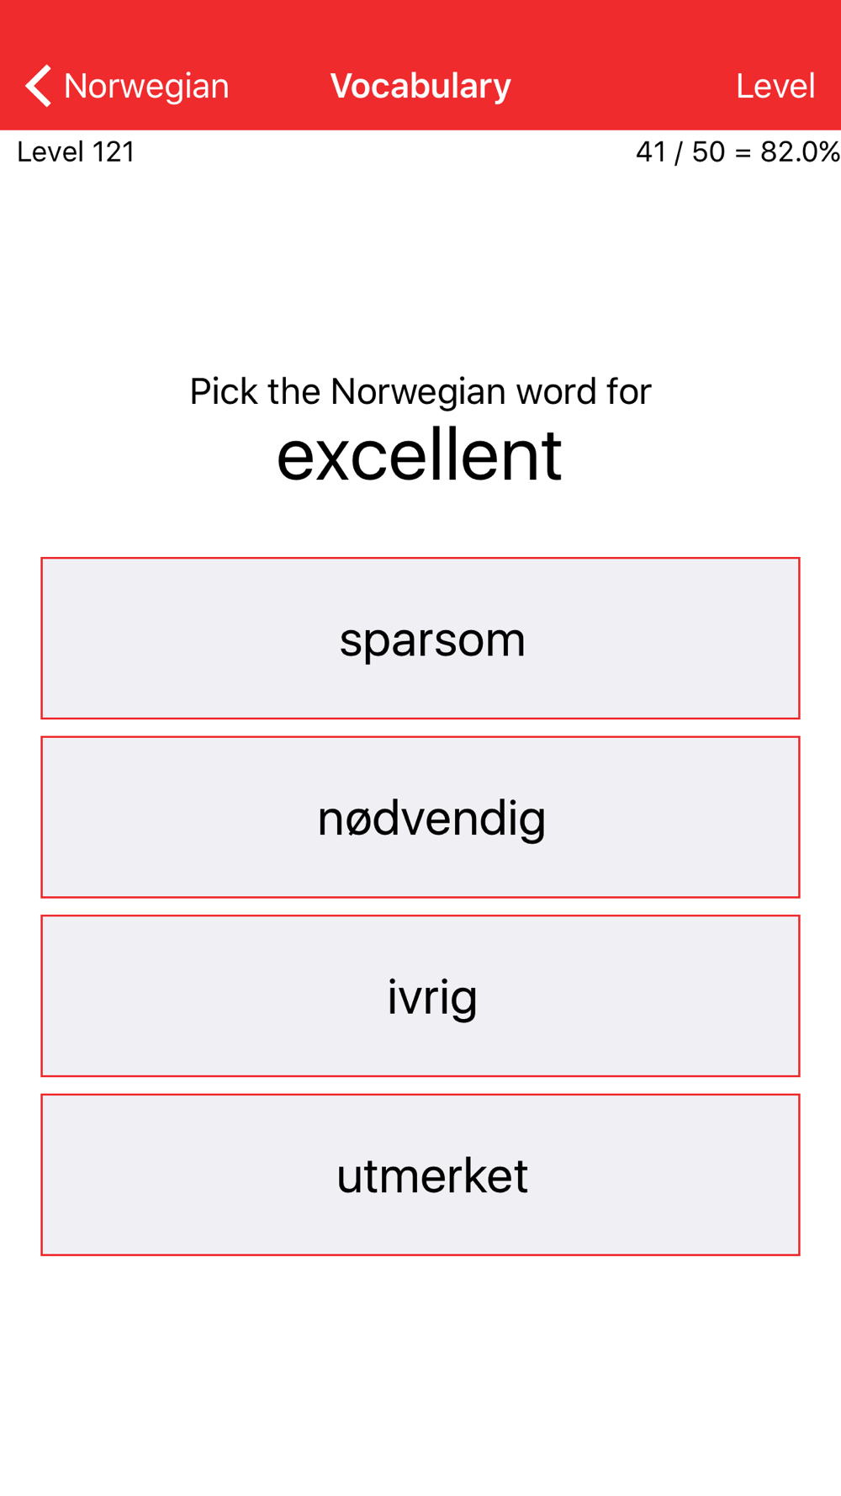Screen dimensions: 841x1496
Task: Tap the second answer box, nødvendig
Action: pos(420,817)
